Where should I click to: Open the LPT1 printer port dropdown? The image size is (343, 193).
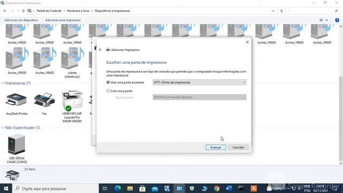coord(199,83)
